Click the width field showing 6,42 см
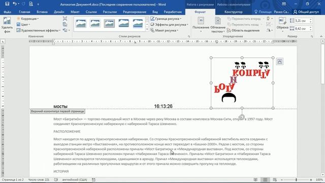 tap(301, 28)
